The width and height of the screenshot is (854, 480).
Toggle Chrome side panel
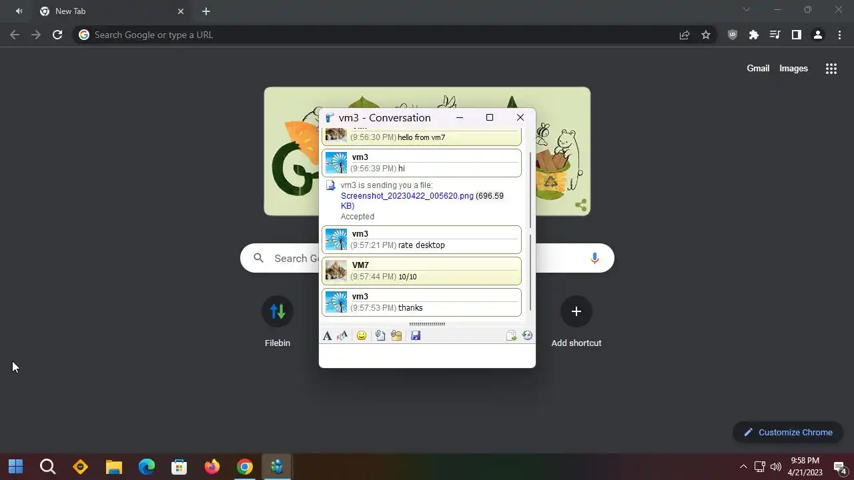tap(797, 35)
